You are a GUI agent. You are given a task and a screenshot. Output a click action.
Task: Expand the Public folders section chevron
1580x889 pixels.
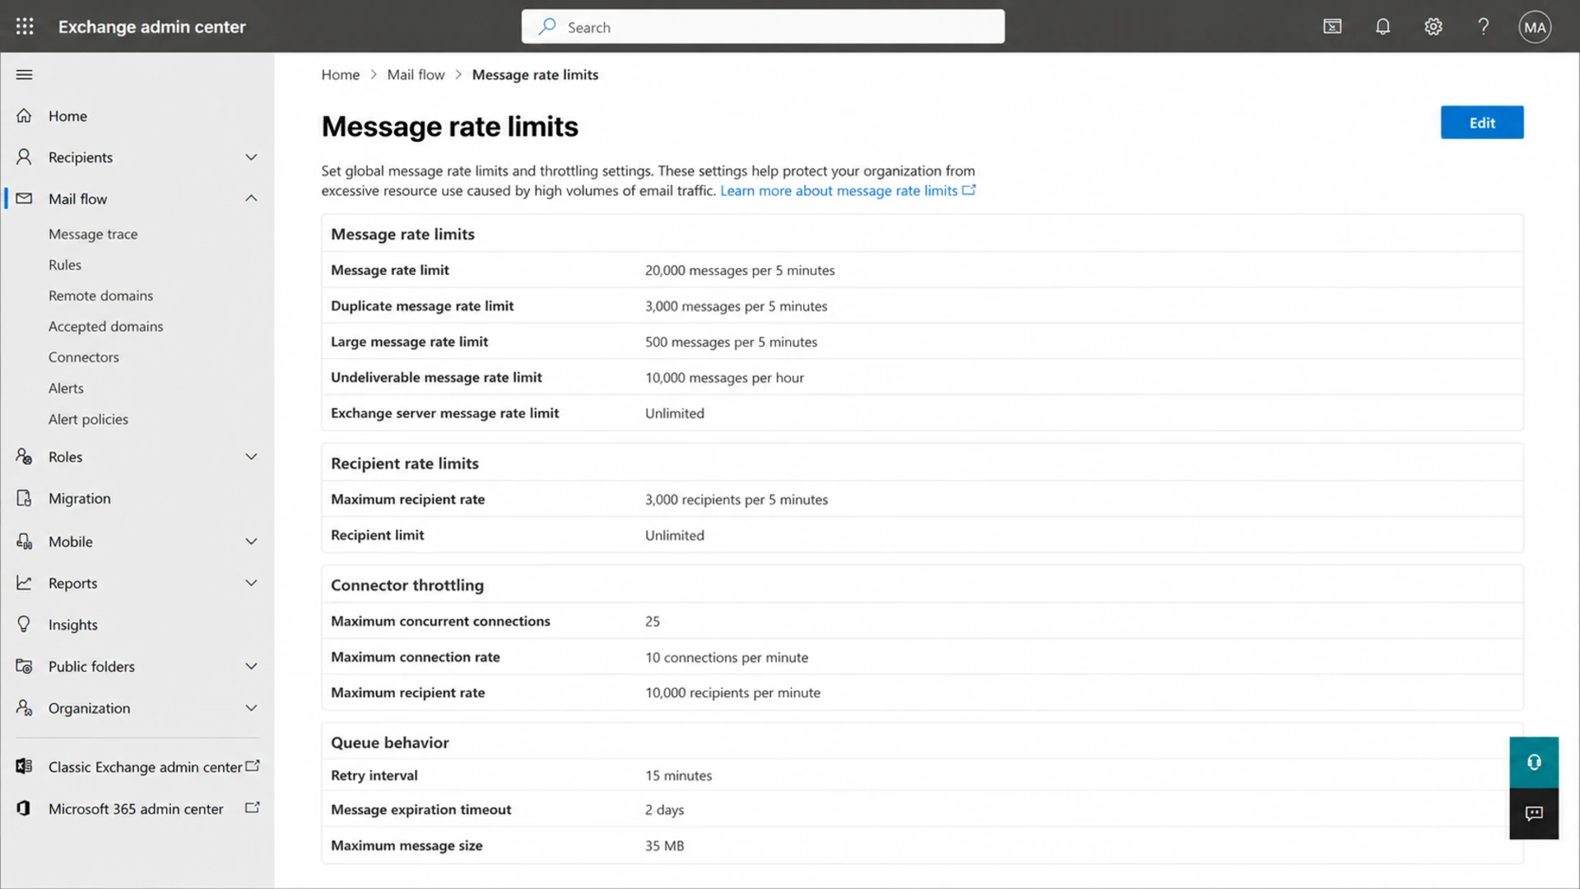[x=251, y=666]
